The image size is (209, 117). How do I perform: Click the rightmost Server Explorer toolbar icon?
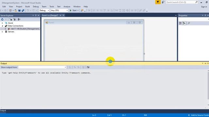click(x=19, y=19)
